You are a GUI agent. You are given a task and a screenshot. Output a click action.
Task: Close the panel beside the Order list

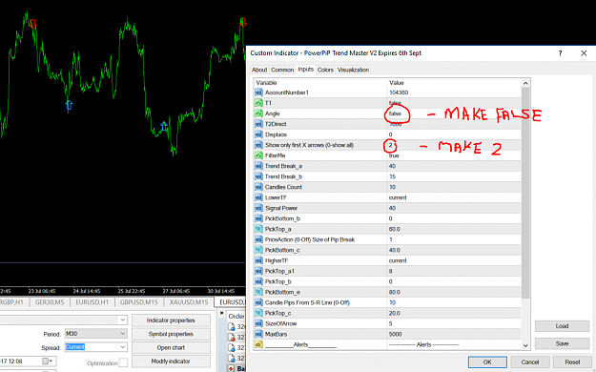click(222, 314)
